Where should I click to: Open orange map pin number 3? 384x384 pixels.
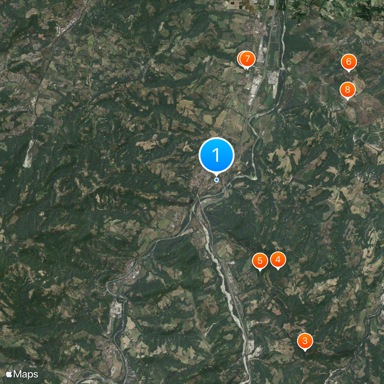[x=305, y=341]
